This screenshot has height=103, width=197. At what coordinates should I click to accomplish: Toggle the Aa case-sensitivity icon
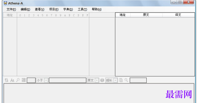click(x=12, y=80)
